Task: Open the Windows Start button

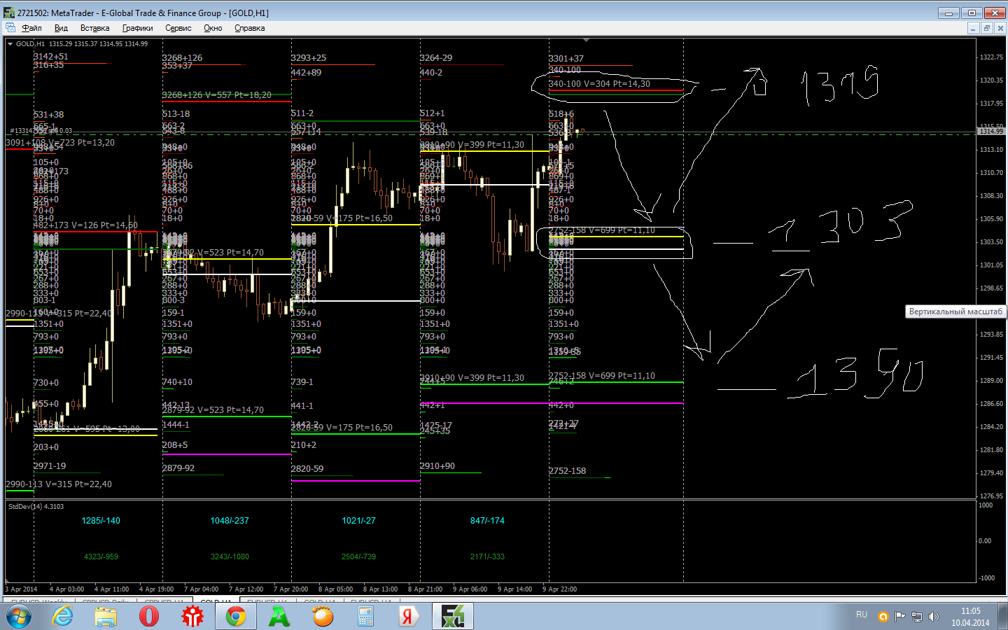Action: click(x=19, y=616)
